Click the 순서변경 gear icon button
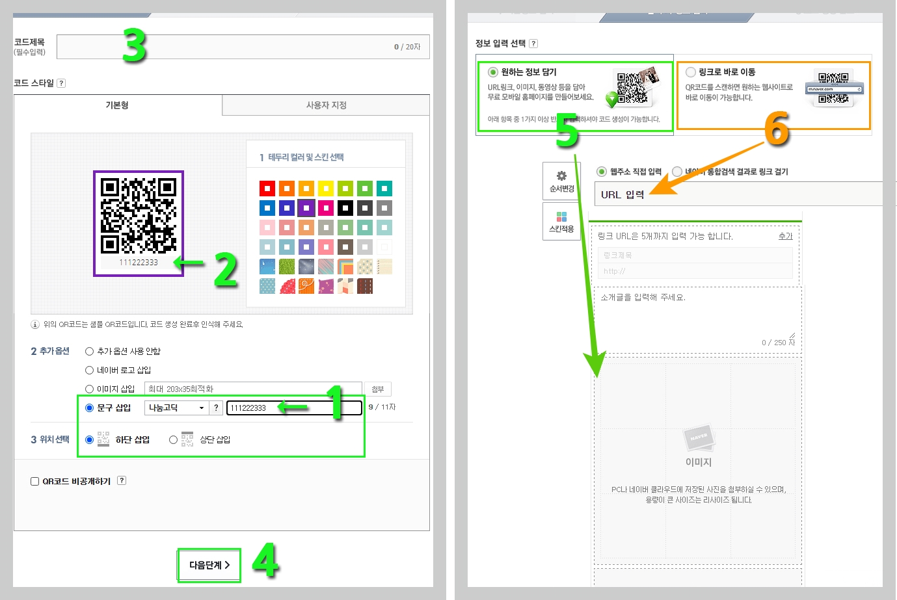The height and width of the screenshot is (600, 897). (561, 181)
